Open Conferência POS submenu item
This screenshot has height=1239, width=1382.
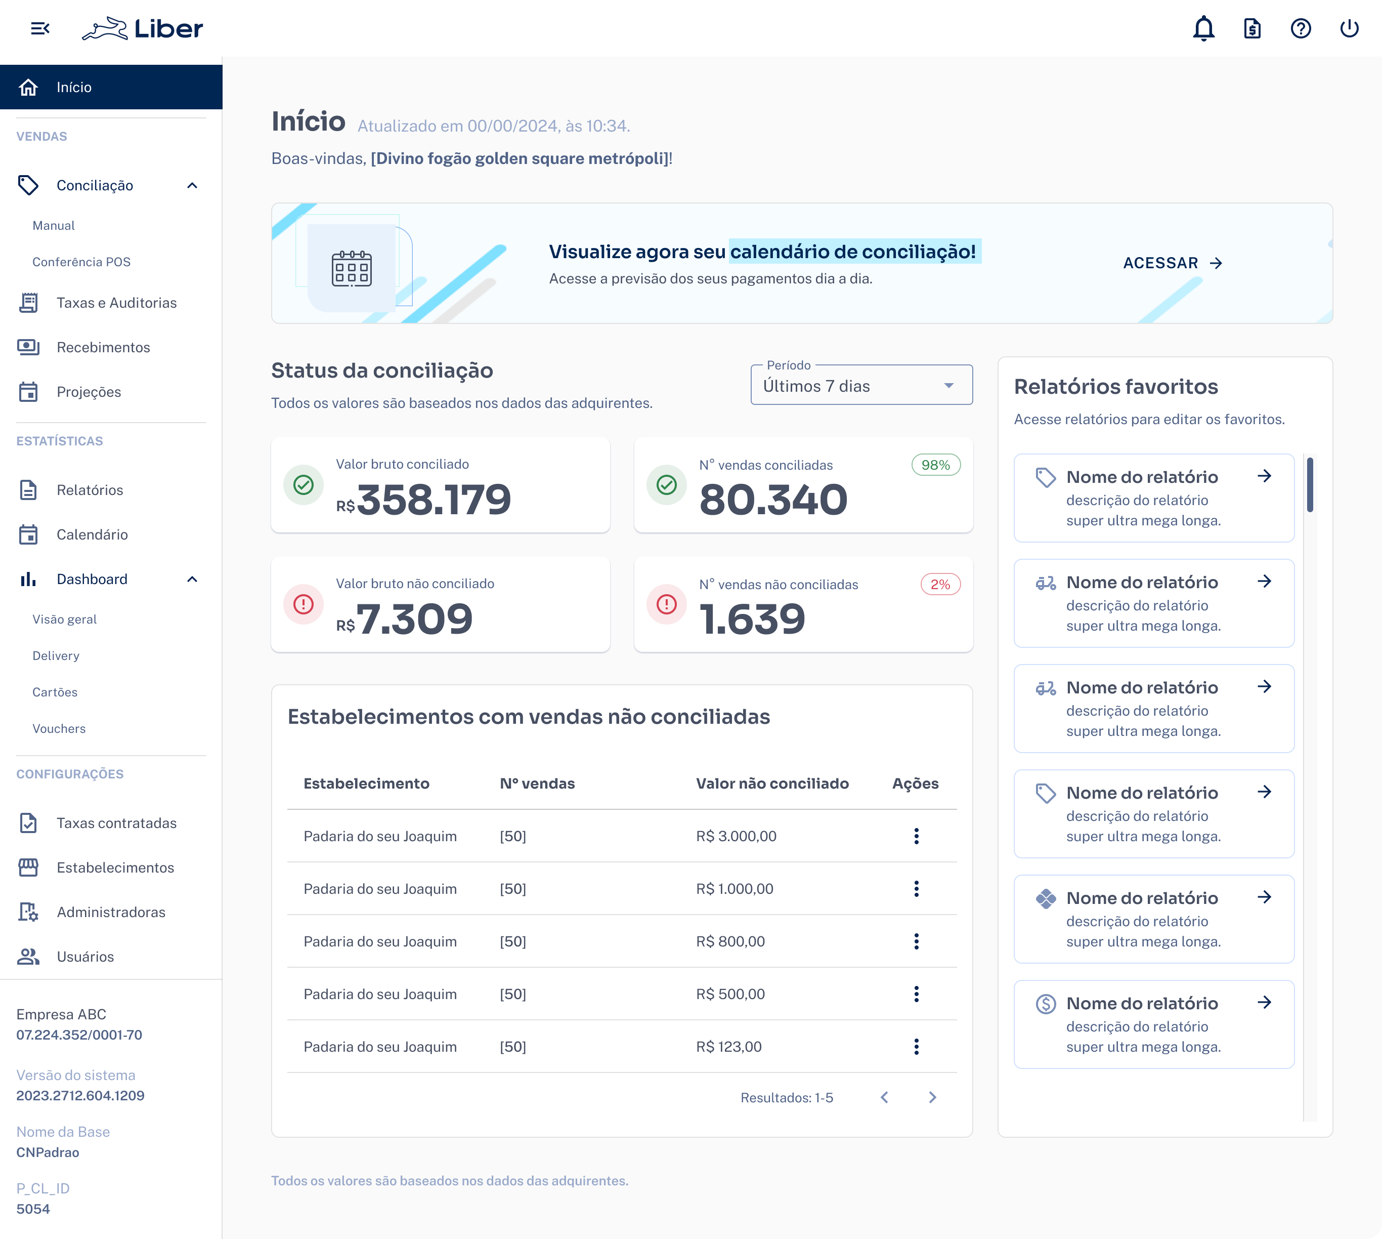coord(81,262)
